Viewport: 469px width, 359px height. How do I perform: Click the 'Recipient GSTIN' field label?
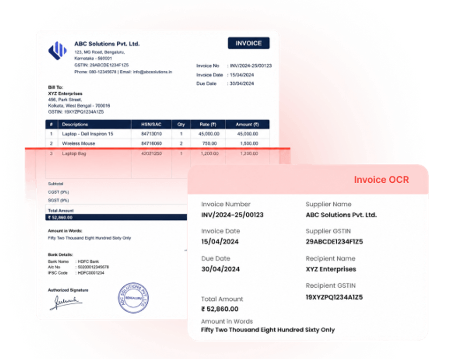tap(331, 285)
